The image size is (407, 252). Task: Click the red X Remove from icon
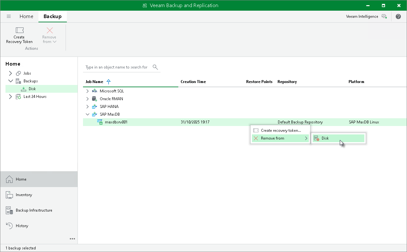256,138
